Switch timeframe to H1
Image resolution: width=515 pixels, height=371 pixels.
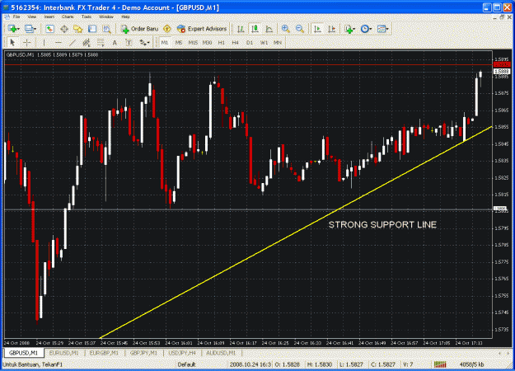click(222, 42)
